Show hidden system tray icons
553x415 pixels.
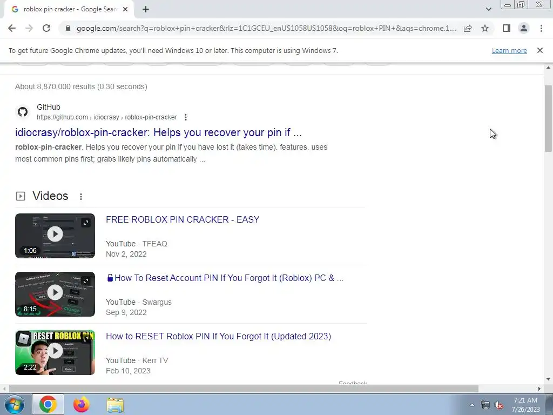[472, 405]
